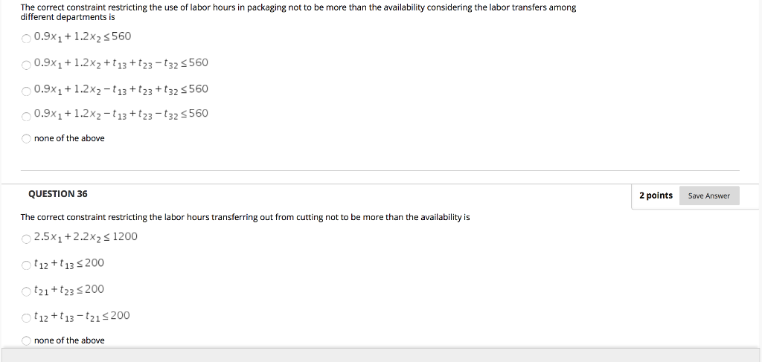The width and height of the screenshot is (762, 362).
Task: Select radio option with −t13 + t23 − t32 ≤ 560
Action: pos(26,116)
